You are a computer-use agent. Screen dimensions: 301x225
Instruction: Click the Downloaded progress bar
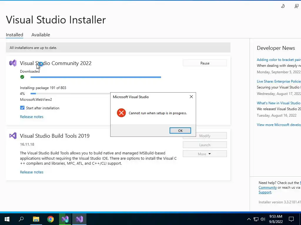click(x=96, y=77)
